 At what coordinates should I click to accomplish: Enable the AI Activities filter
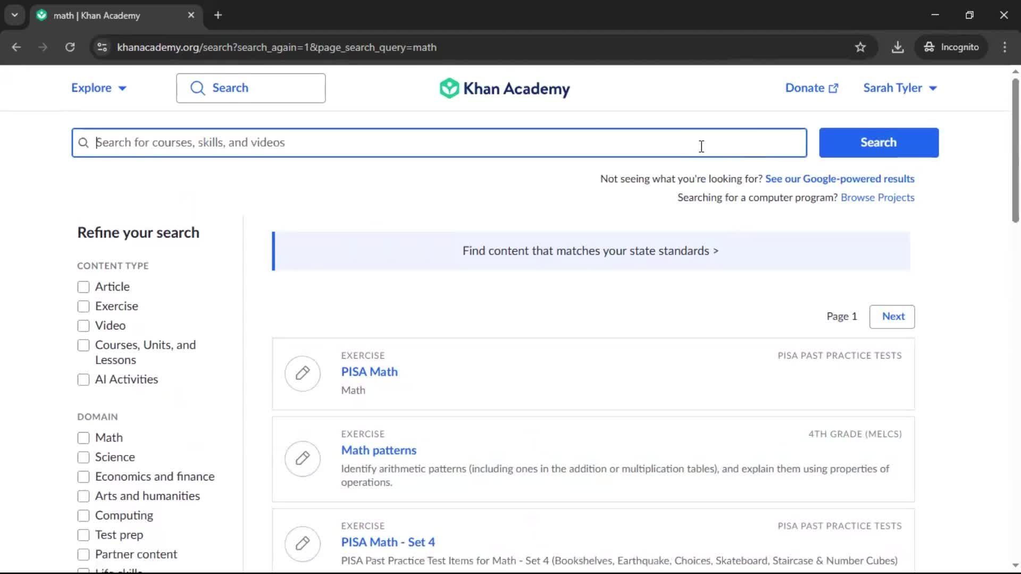click(x=83, y=380)
